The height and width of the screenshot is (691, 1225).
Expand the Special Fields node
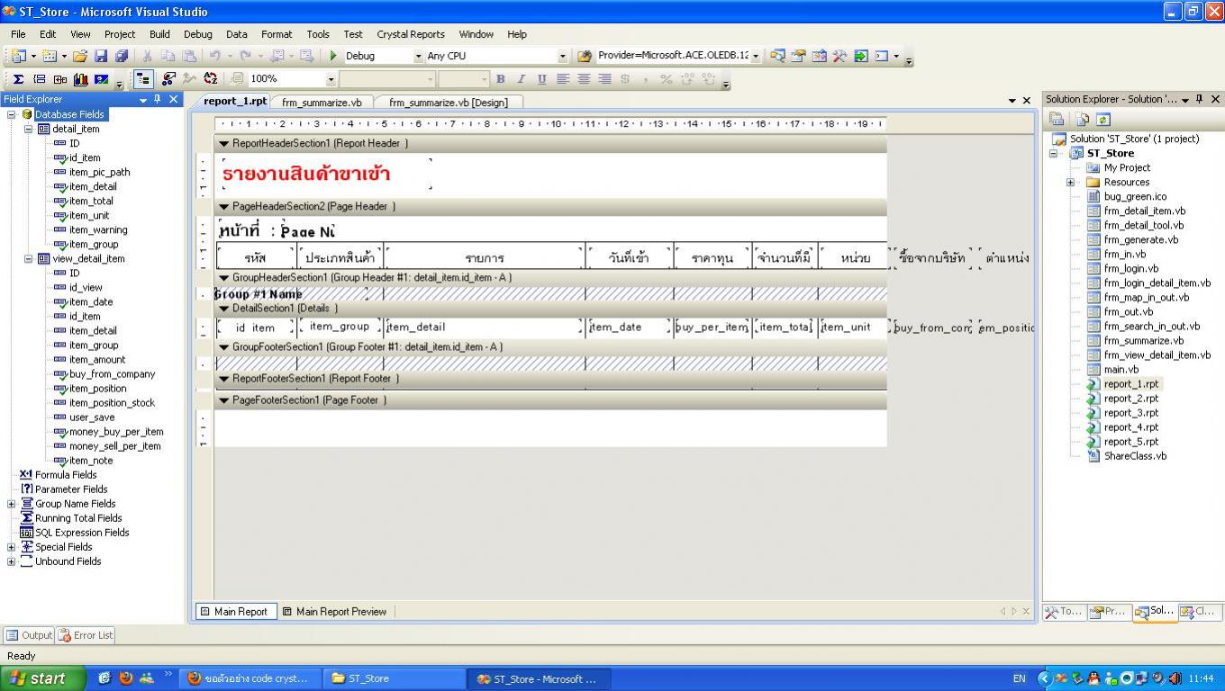[x=12, y=547]
